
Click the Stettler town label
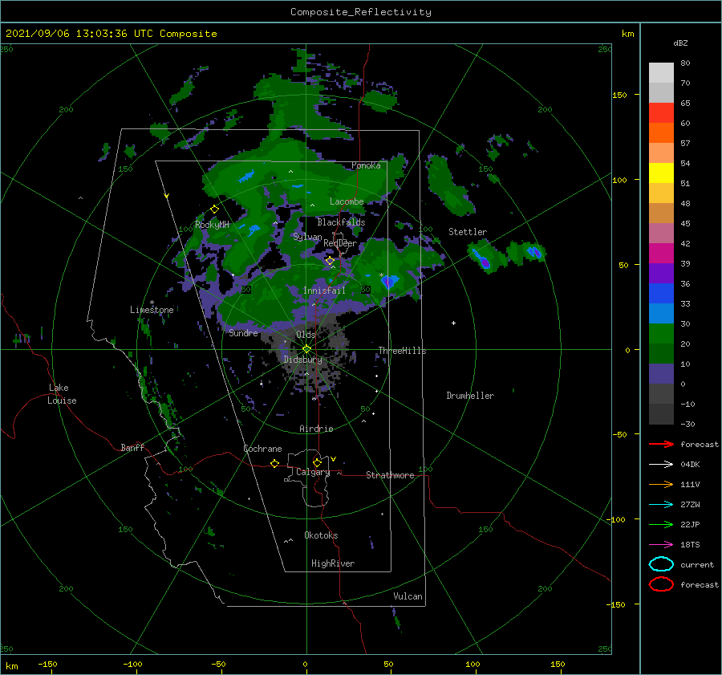(x=468, y=232)
